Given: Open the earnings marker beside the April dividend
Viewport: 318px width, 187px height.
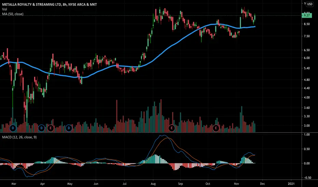Looking at the screenshot, I should point(50,128).
